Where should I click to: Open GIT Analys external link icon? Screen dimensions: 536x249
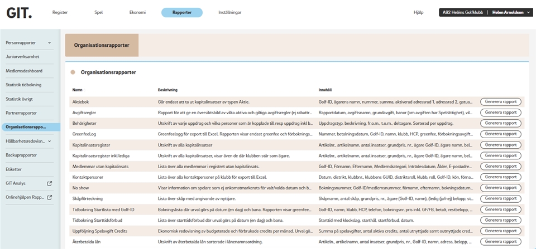click(50, 183)
